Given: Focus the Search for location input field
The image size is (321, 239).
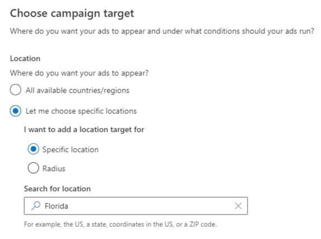Looking at the screenshot, I should click(x=136, y=206).
